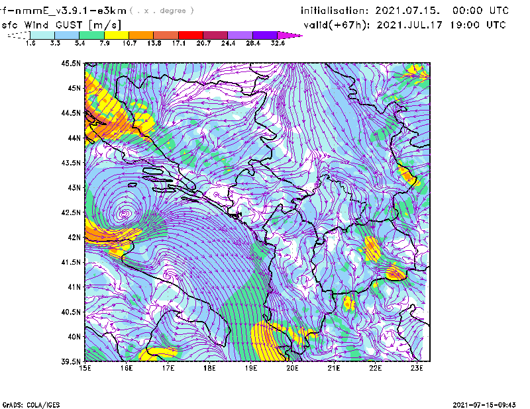This screenshot has width=530, height=409.
Task: Click the 20E longitude label
Action: coord(292,368)
